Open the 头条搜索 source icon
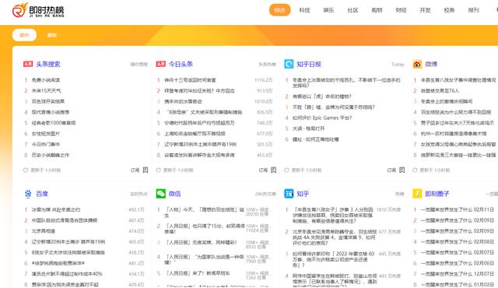This screenshot has height=288, width=498. pyautogui.click(x=28, y=64)
